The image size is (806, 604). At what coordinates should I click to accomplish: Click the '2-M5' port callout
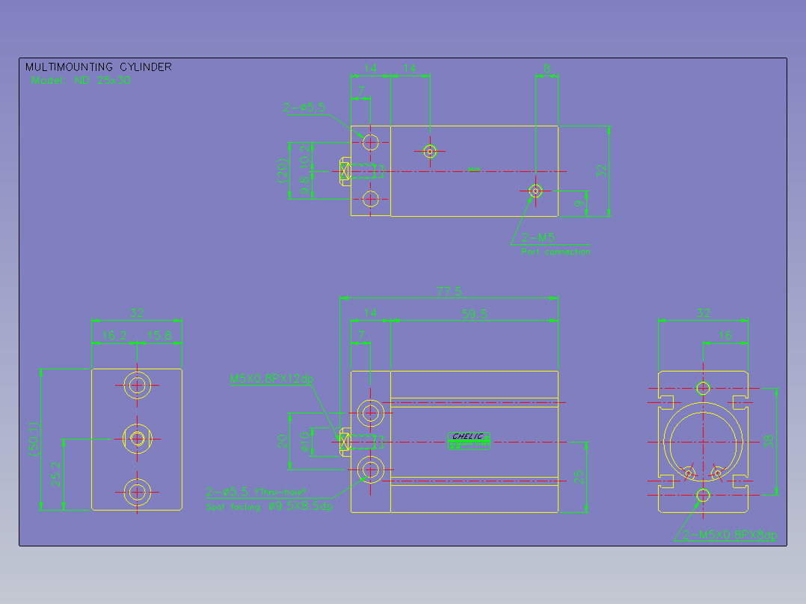click(x=538, y=238)
